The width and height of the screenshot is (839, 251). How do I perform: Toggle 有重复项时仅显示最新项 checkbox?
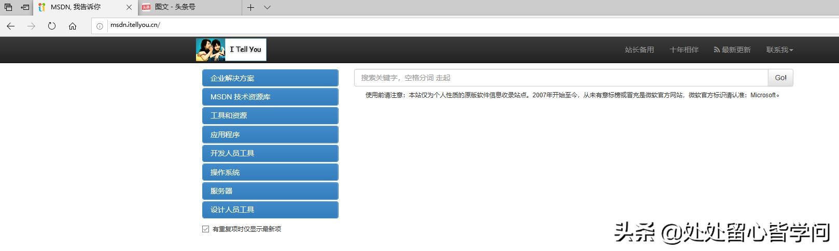click(x=206, y=229)
